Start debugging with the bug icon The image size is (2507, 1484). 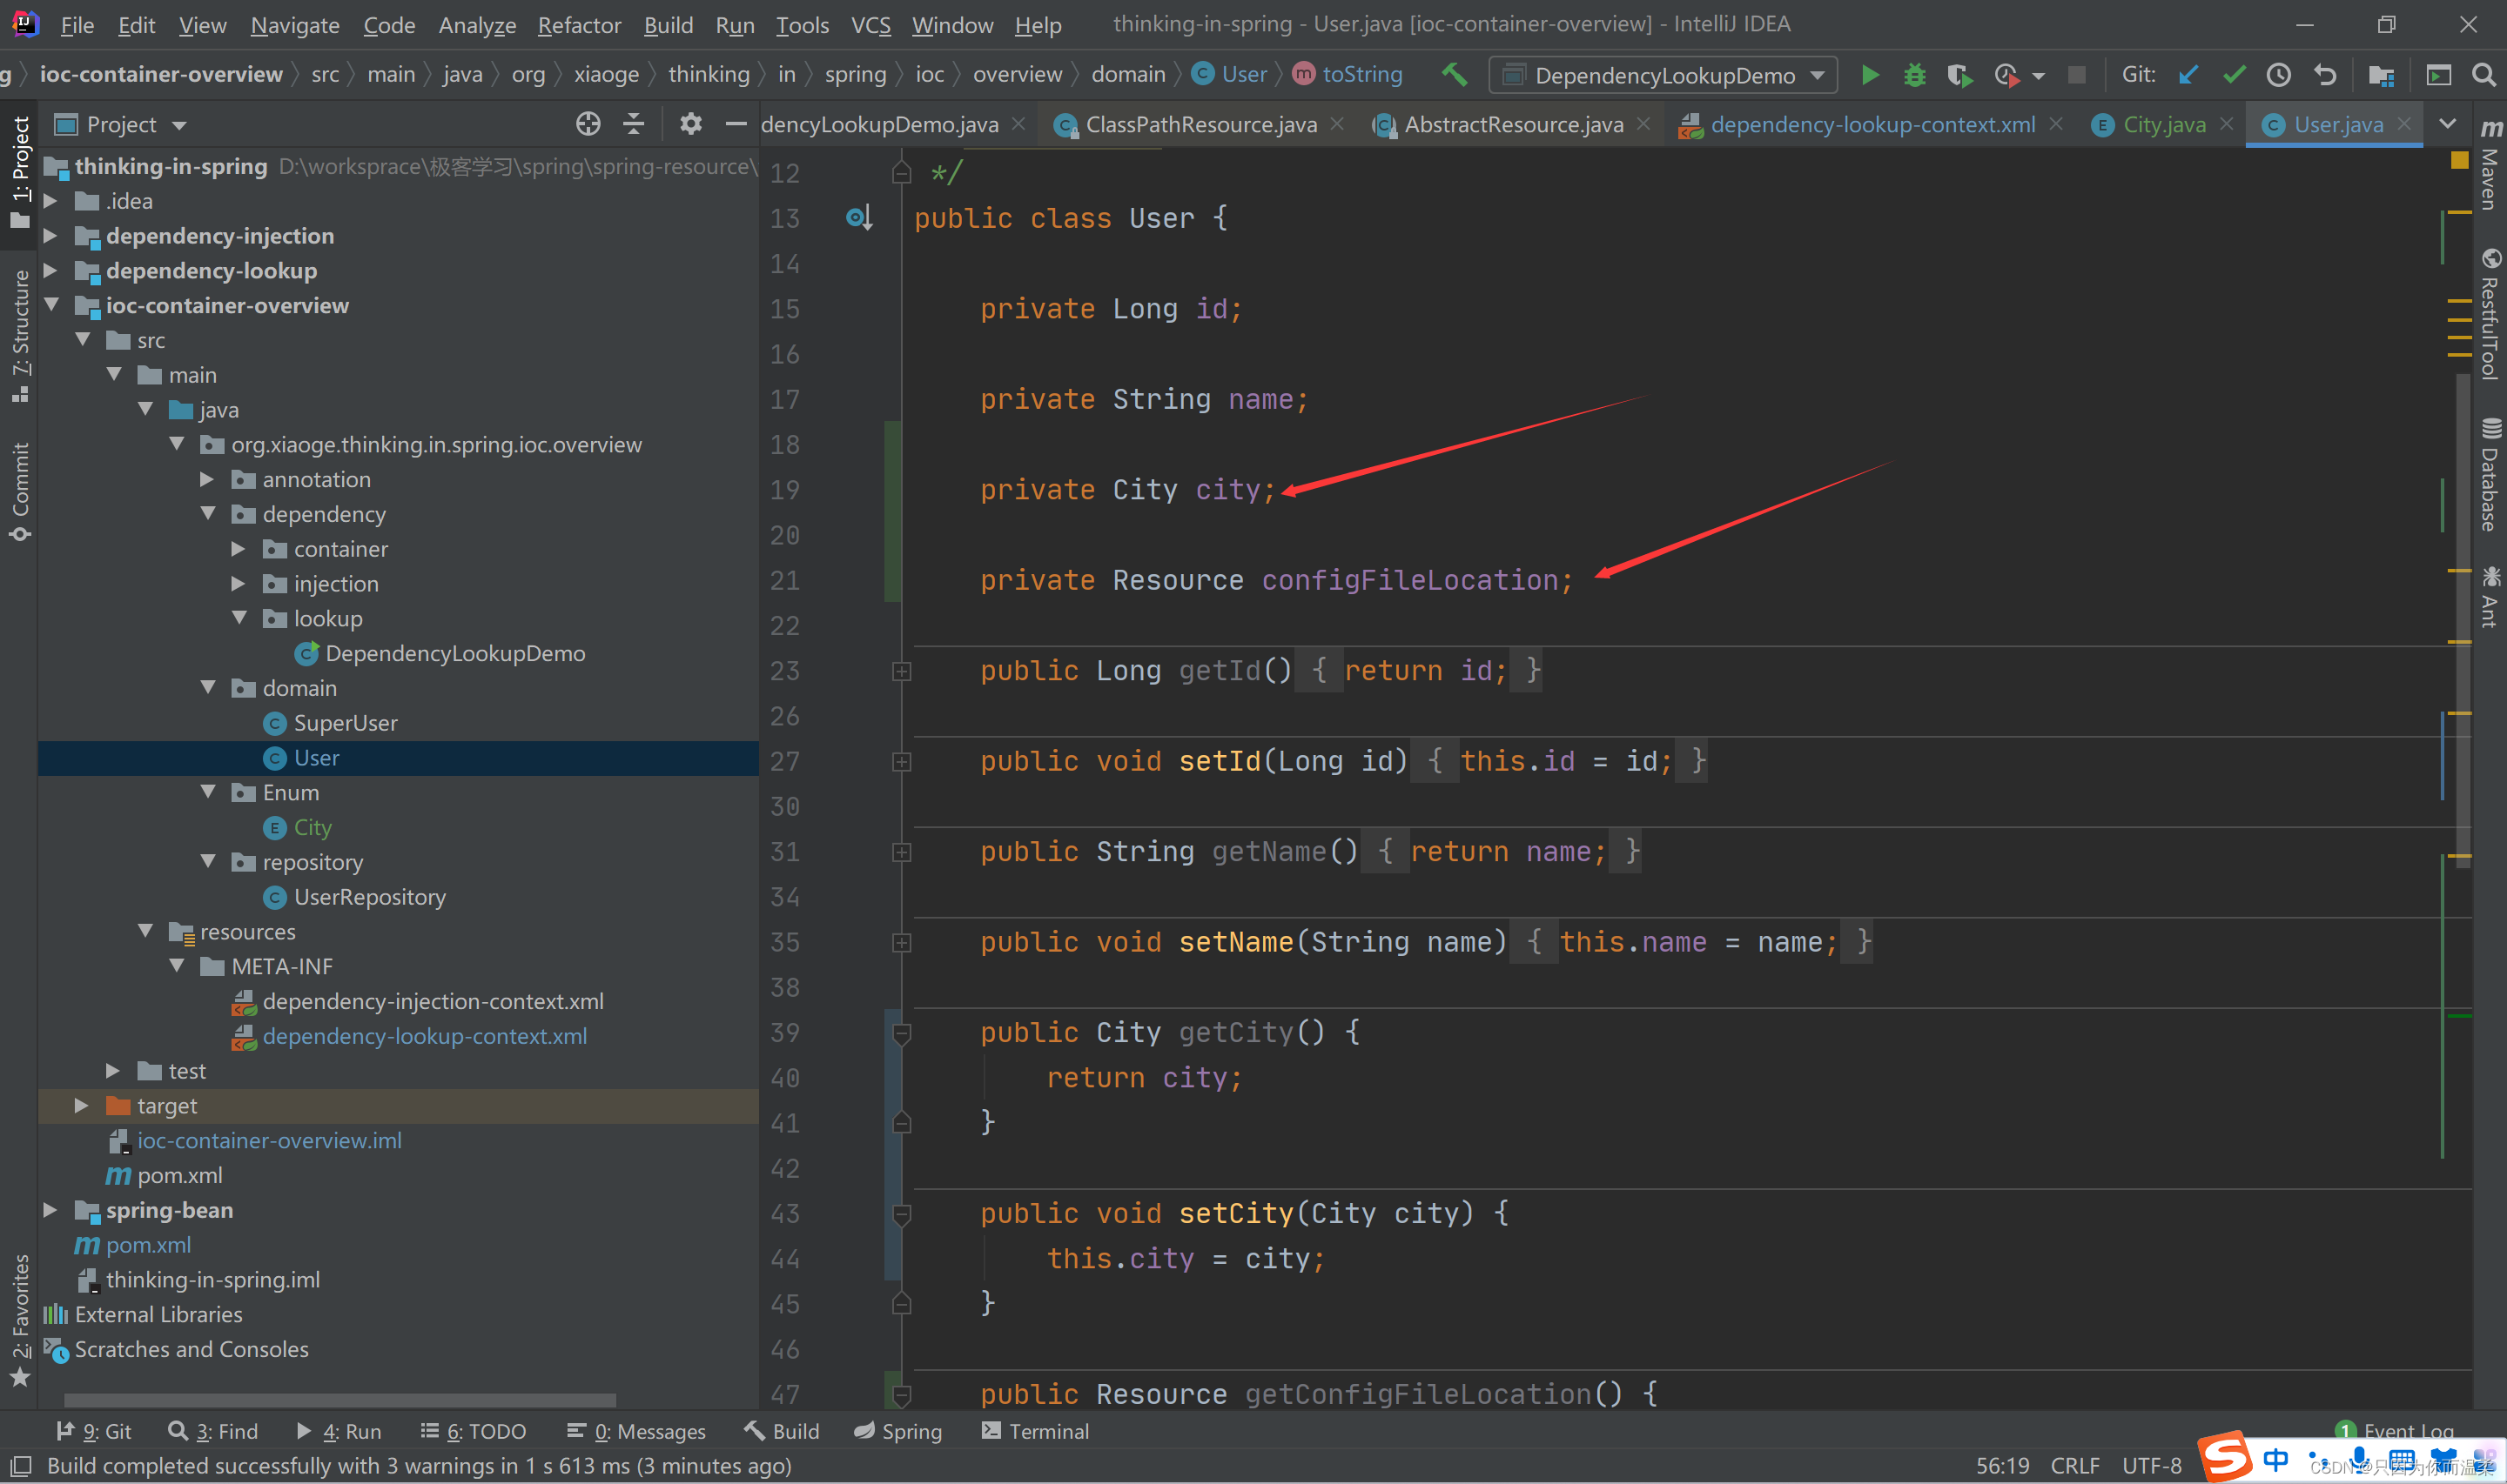pos(1913,75)
